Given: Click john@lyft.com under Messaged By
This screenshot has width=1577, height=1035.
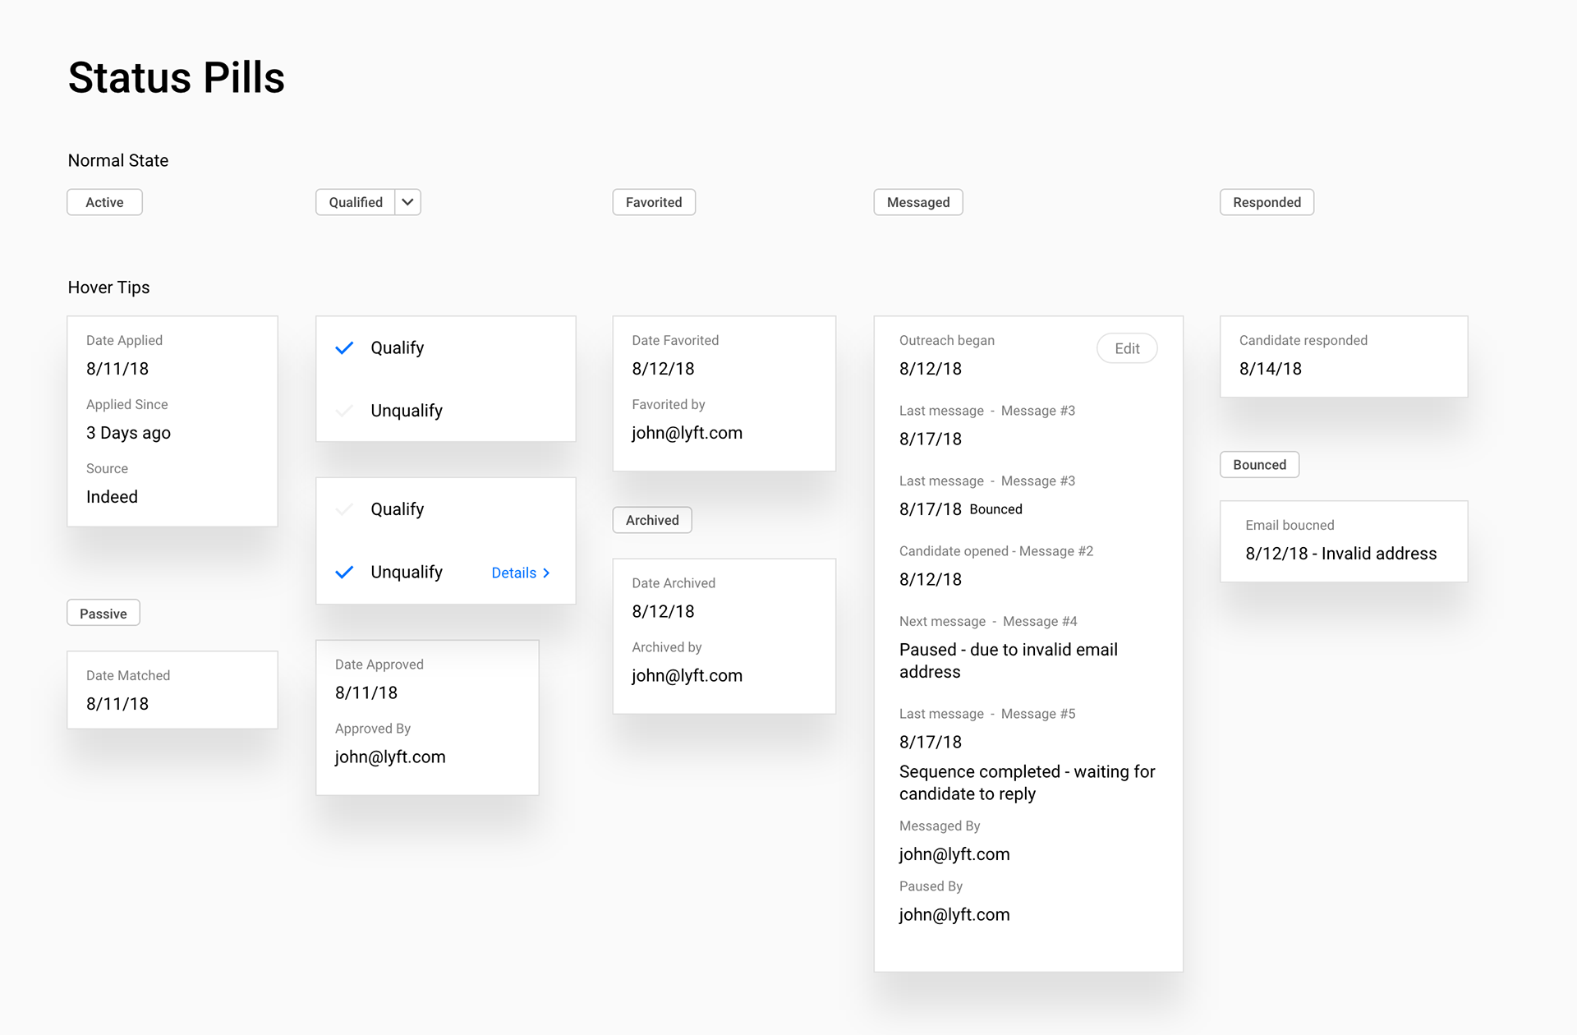Looking at the screenshot, I should tap(954, 854).
